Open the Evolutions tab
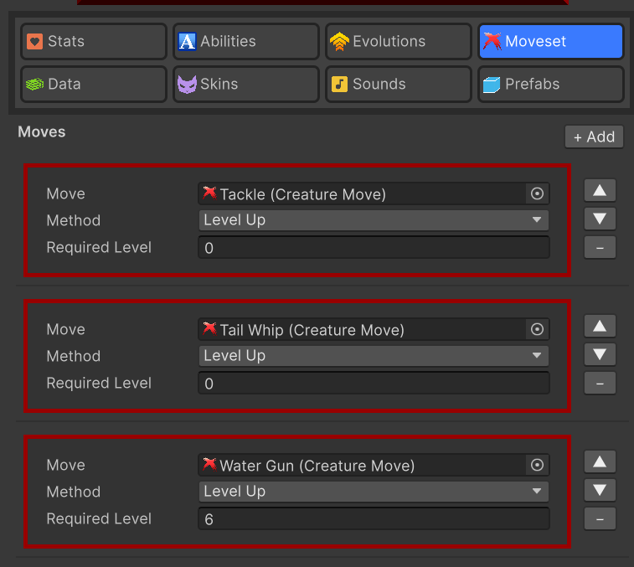 point(399,41)
